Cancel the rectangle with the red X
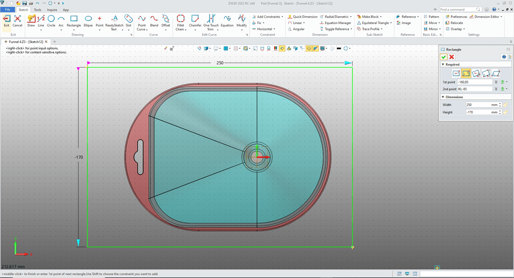 pyautogui.click(x=452, y=57)
